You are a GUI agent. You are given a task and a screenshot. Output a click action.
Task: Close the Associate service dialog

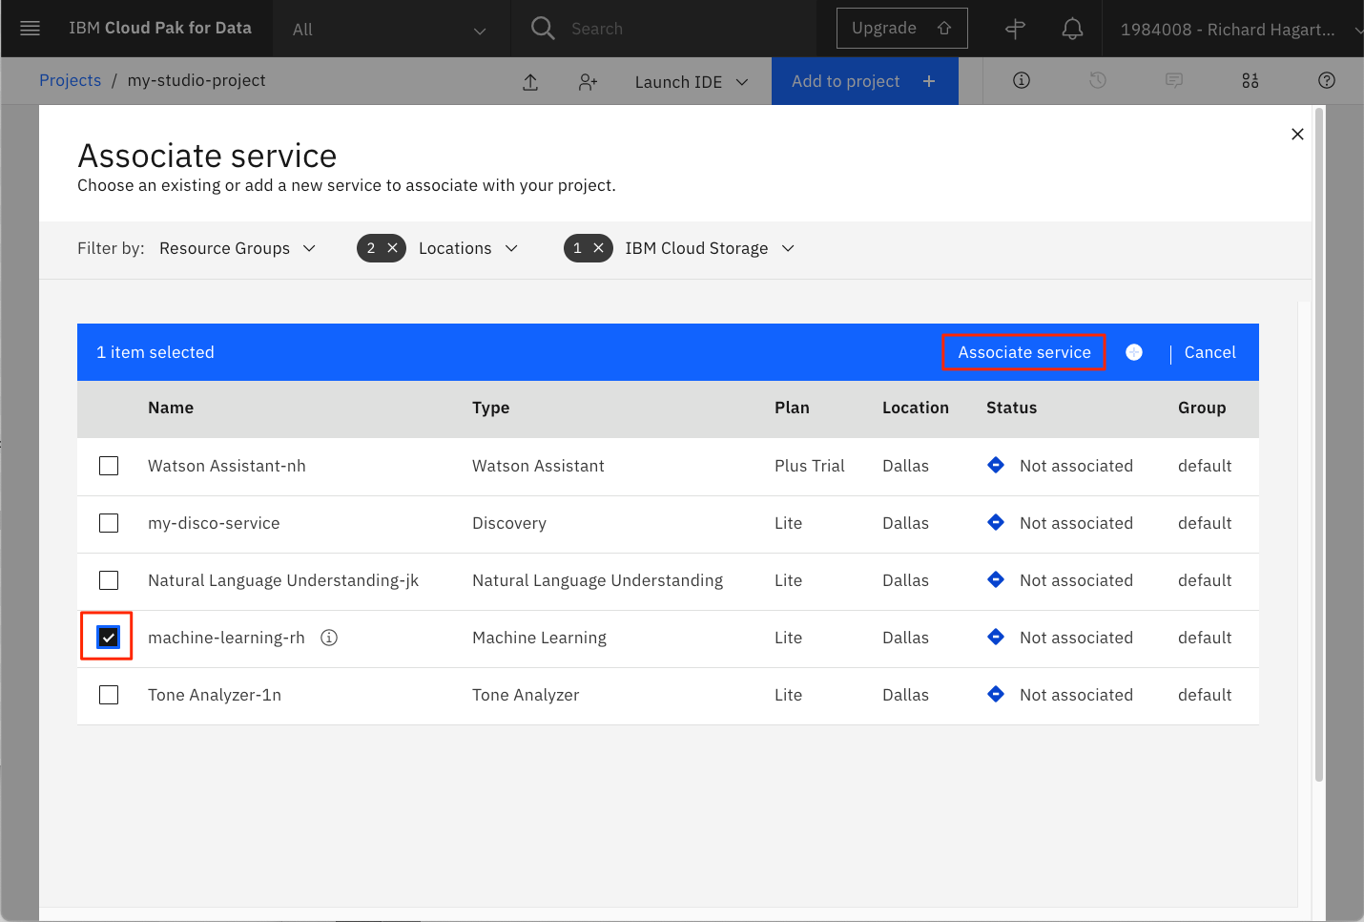pyautogui.click(x=1297, y=135)
